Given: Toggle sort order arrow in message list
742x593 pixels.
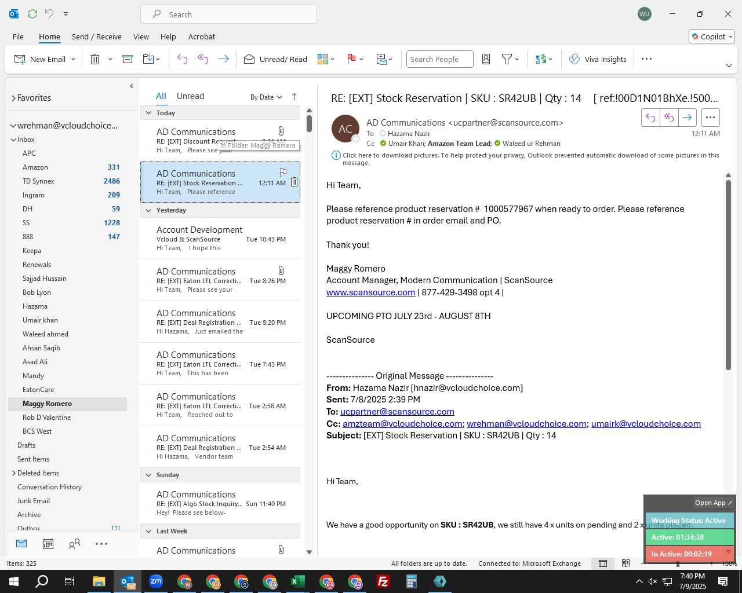Looking at the screenshot, I should click(x=294, y=97).
